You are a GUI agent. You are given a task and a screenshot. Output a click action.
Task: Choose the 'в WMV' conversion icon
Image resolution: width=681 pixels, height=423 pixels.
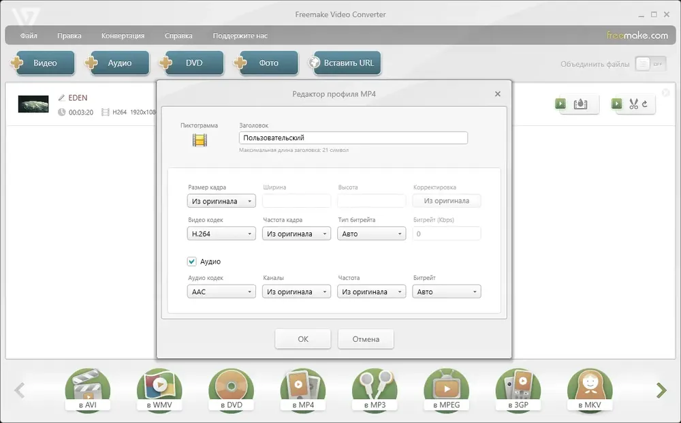(159, 390)
